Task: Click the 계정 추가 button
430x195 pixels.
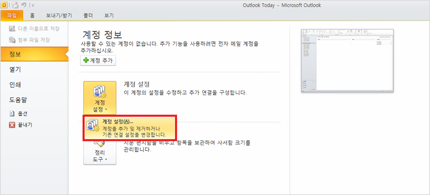Action: pos(98,61)
